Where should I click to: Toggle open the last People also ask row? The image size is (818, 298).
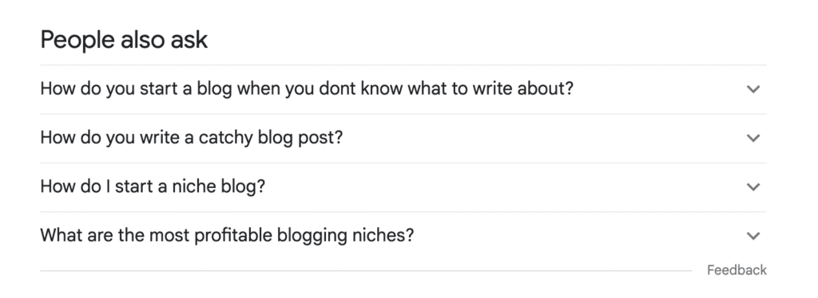click(403, 236)
